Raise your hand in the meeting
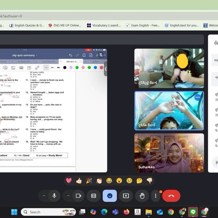Image resolution: width=218 pixels, height=218 pixels. click(142, 196)
